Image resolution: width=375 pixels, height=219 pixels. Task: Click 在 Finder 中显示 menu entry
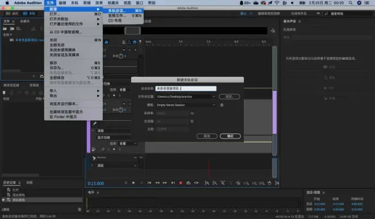(x=73, y=117)
